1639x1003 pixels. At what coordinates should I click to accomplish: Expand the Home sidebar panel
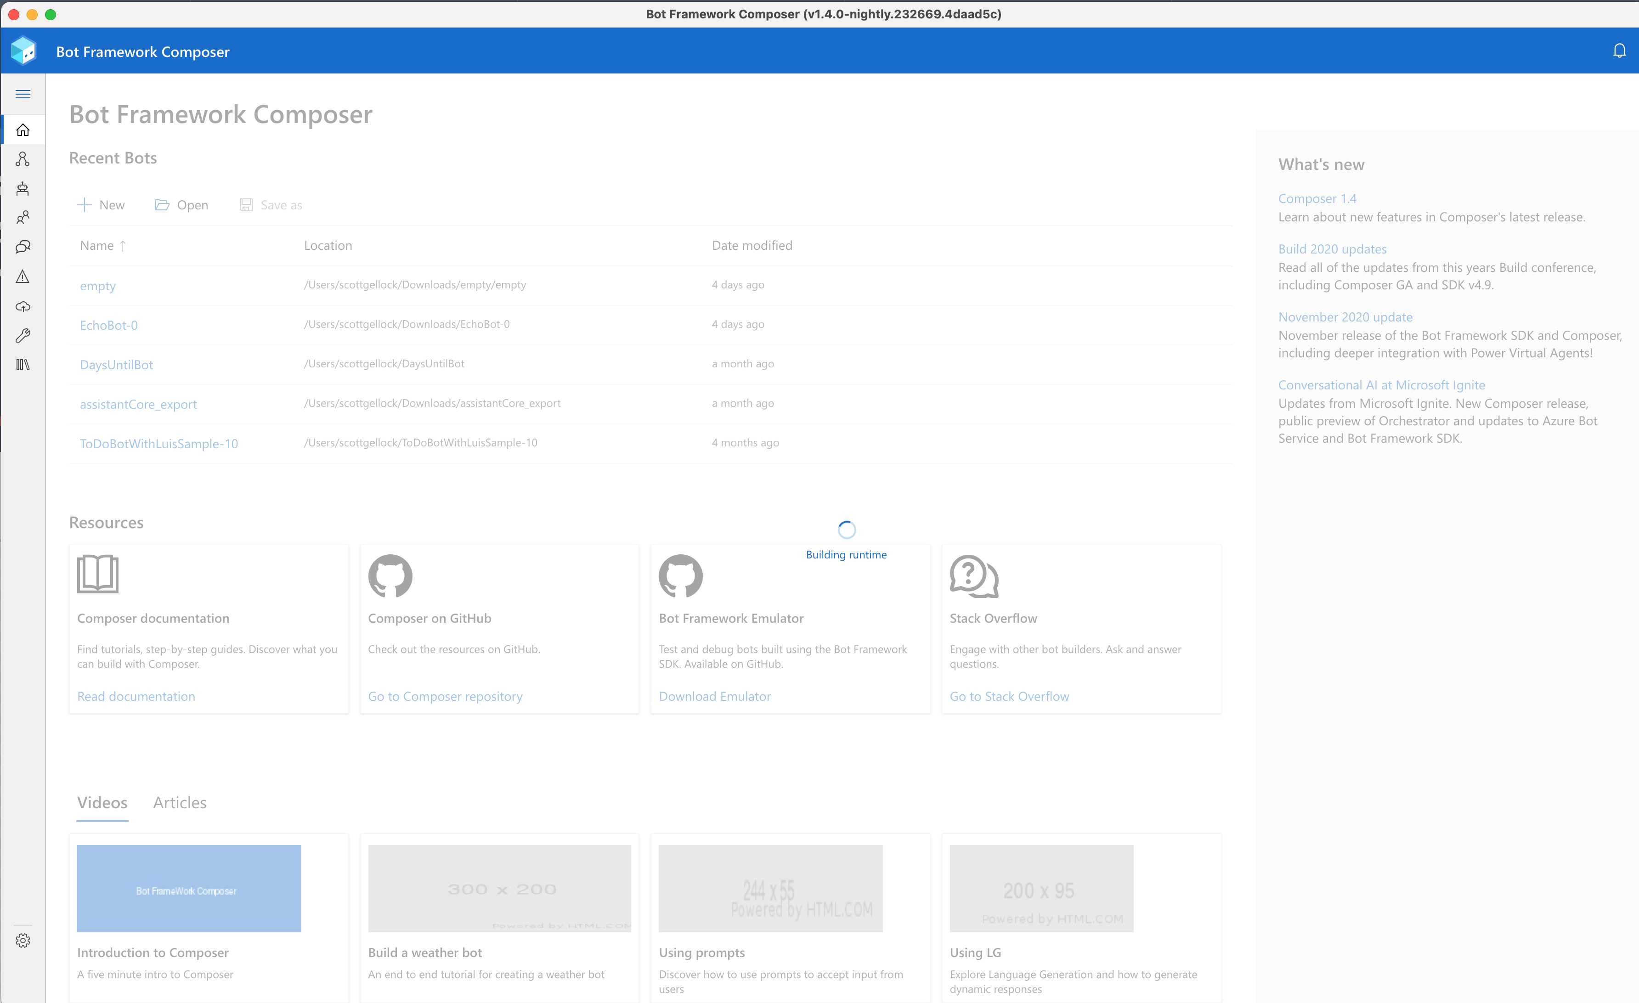(x=23, y=130)
